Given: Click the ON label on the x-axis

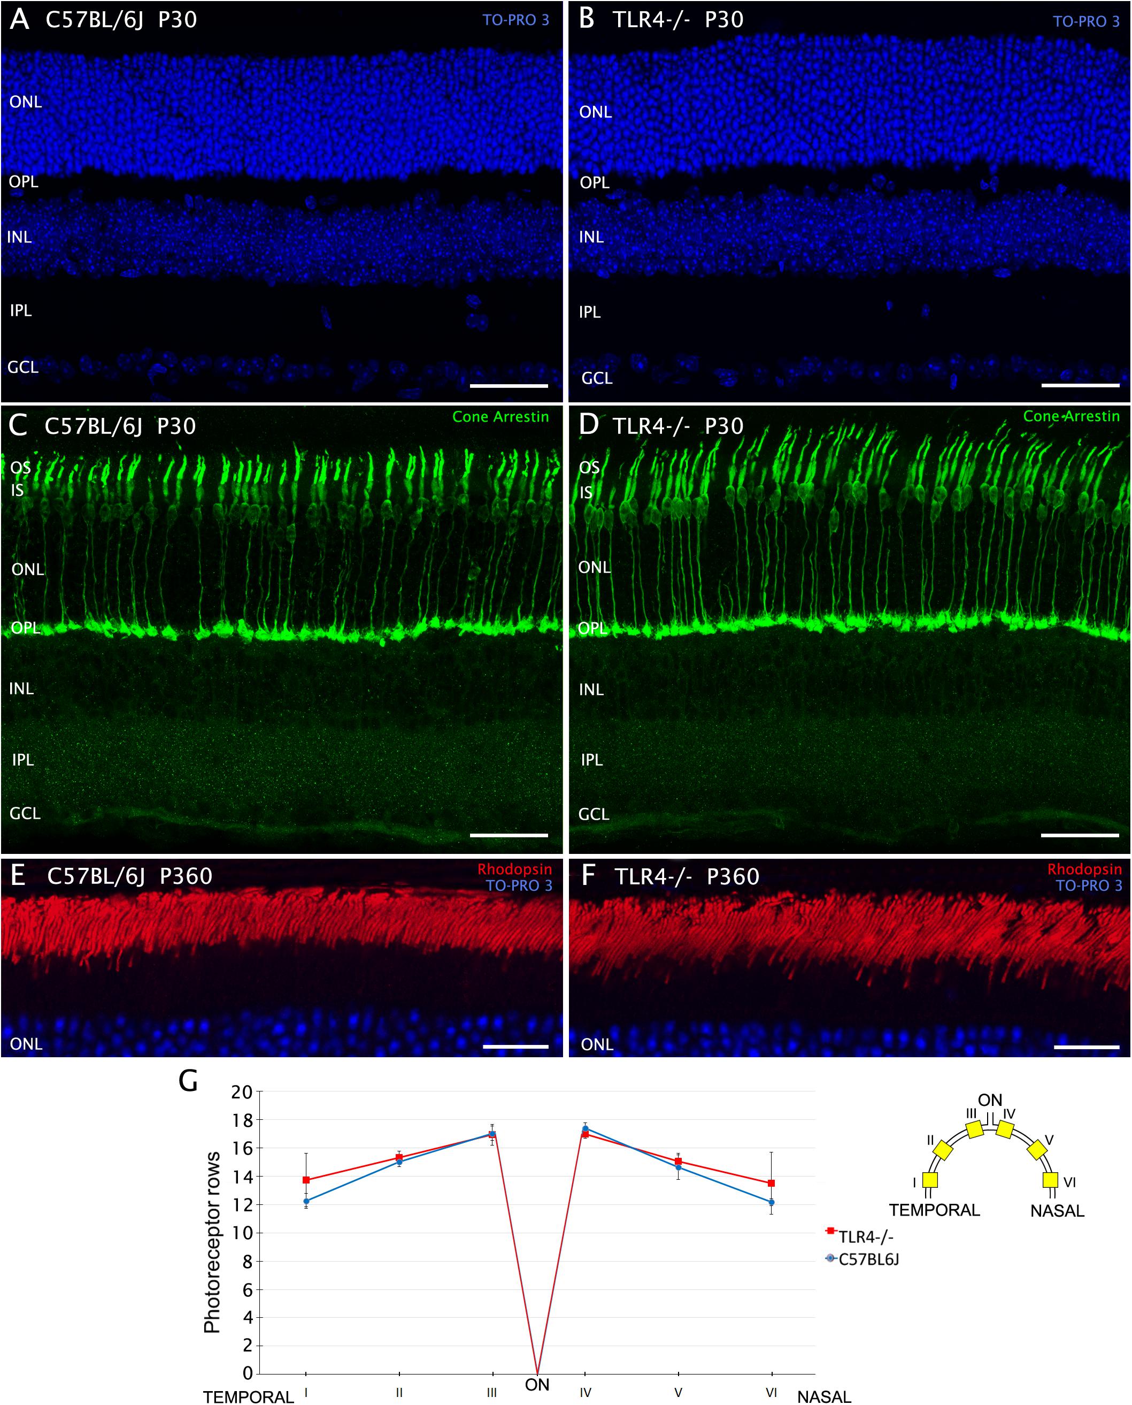Looking at the screenshot, I should click(x=537, y=1385).
